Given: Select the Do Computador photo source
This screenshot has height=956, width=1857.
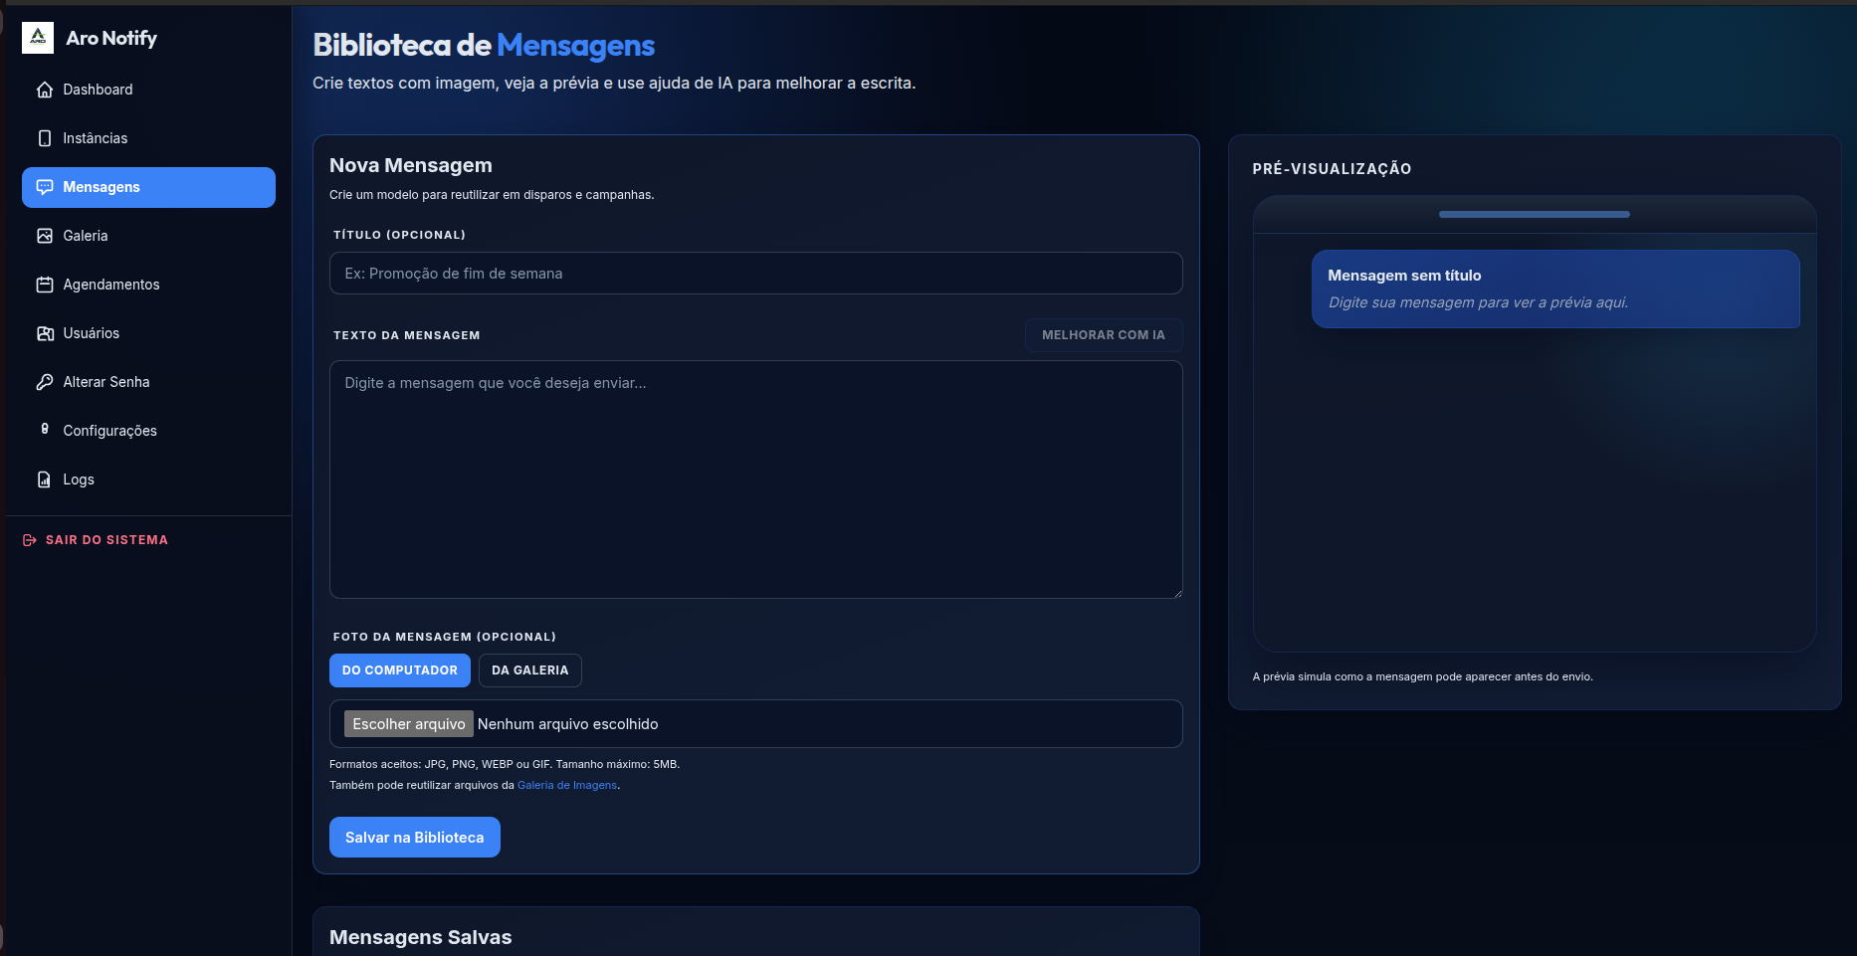Looking at the screenshot, I should 400,670.
